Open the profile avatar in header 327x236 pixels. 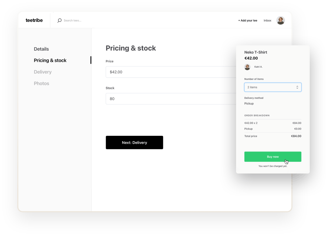click(281, 20)
